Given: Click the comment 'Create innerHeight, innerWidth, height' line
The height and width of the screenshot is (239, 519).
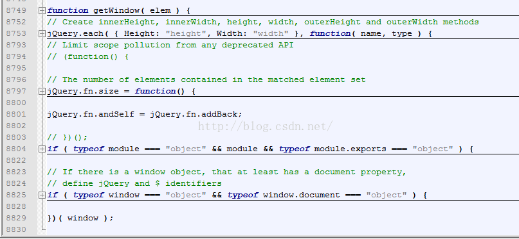Looking at the screenshot, I should point(263,22).
